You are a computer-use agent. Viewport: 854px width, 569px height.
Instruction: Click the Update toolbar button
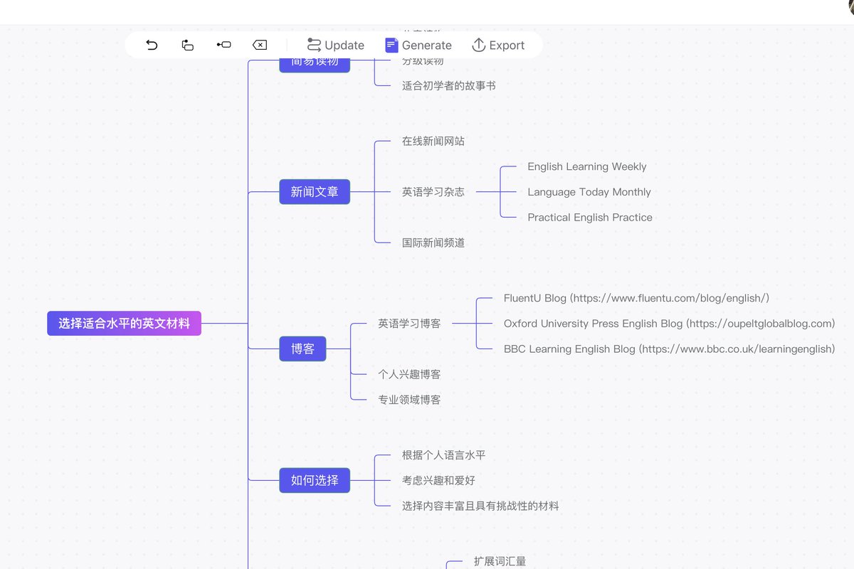(x=335, y=45)
